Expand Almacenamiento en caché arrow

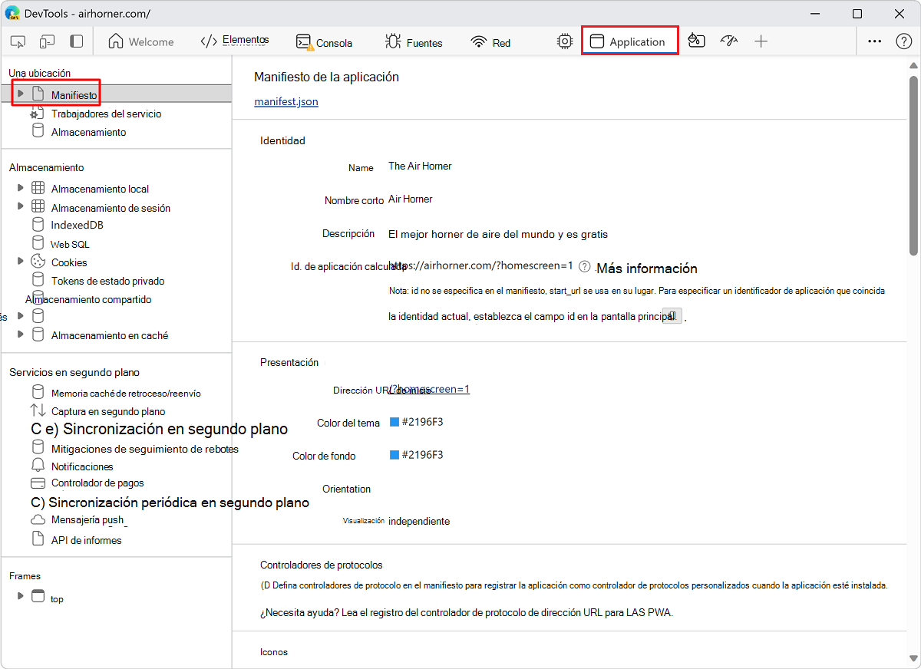tap(21, 334)
